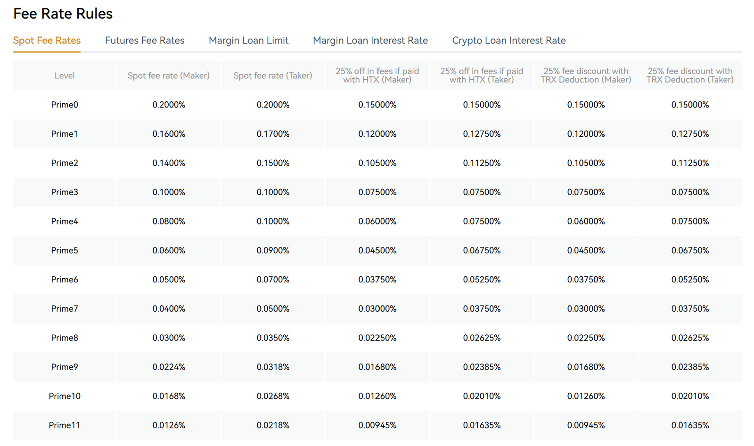Select the TRX Deduction (Maker) column header

point(585,75)
